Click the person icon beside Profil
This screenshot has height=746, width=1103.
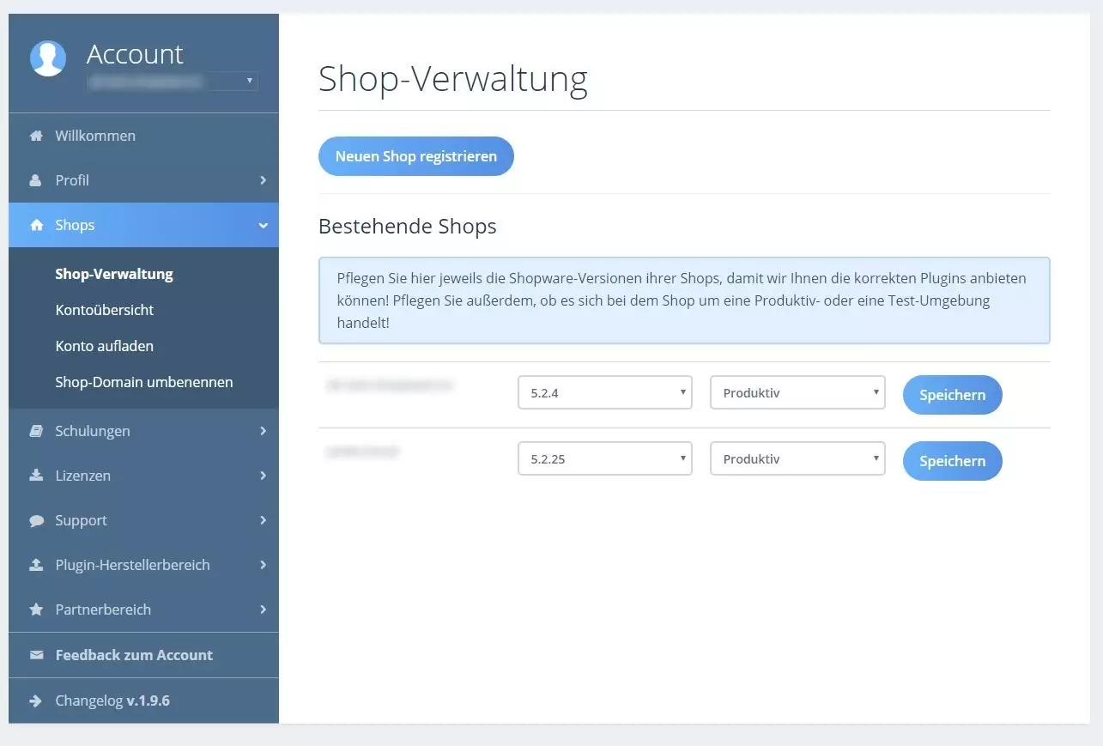coord(36,180)
